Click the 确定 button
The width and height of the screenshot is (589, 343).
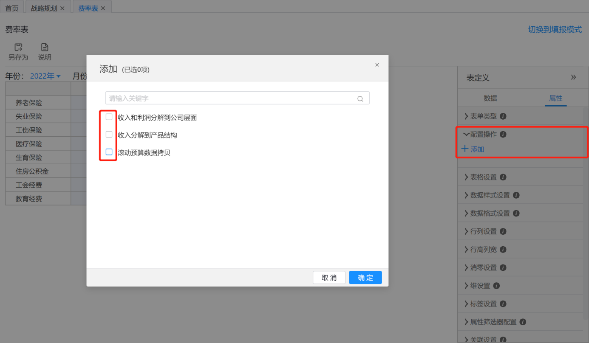tap(365, 278)
